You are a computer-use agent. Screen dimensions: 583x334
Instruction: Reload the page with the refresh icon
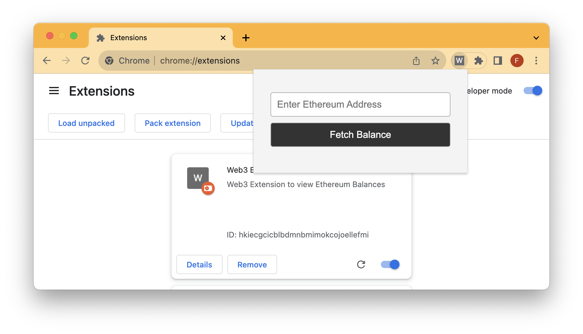pyautogui.click(x=85, y=61)
